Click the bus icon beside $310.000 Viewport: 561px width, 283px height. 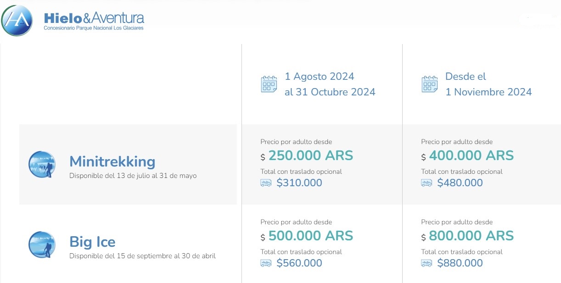(x=266, y=183)
